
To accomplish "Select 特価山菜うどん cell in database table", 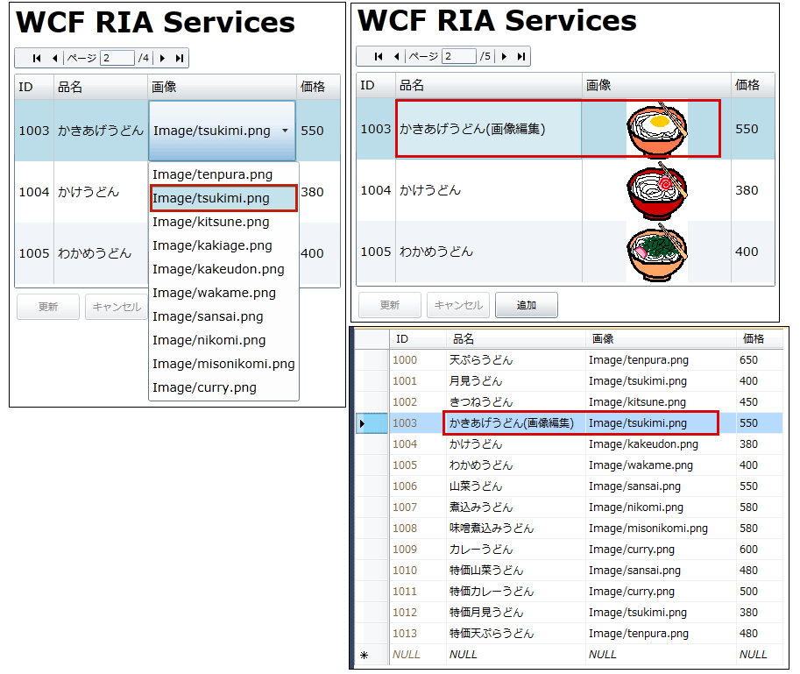I will (x=515, y=571).
